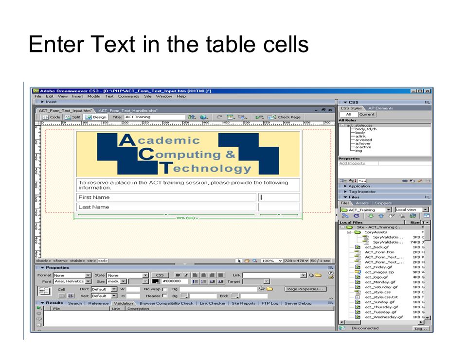Click the CSS button in Properties

pos(160,275)
